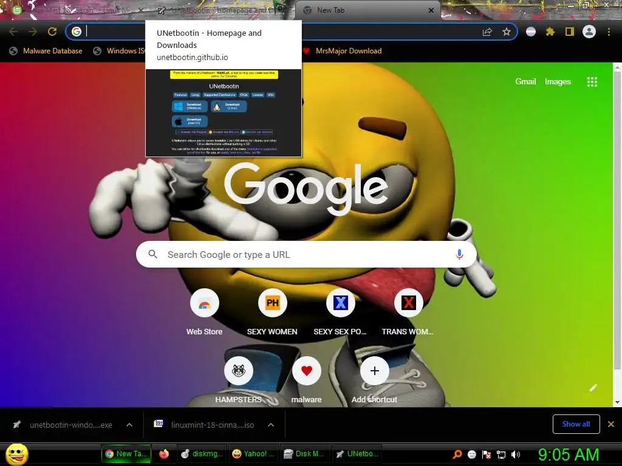Expand options for the unetbootin-windo....exe download
The image size is (622, 466).
(129, 425)
